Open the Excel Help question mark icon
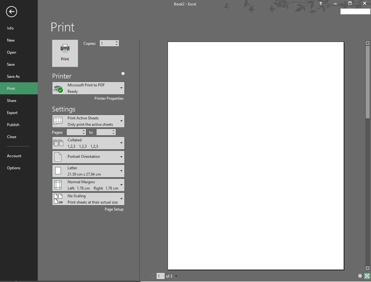Image resolution: width=371 pixels, height=282 pixels. tap(321, 3)
